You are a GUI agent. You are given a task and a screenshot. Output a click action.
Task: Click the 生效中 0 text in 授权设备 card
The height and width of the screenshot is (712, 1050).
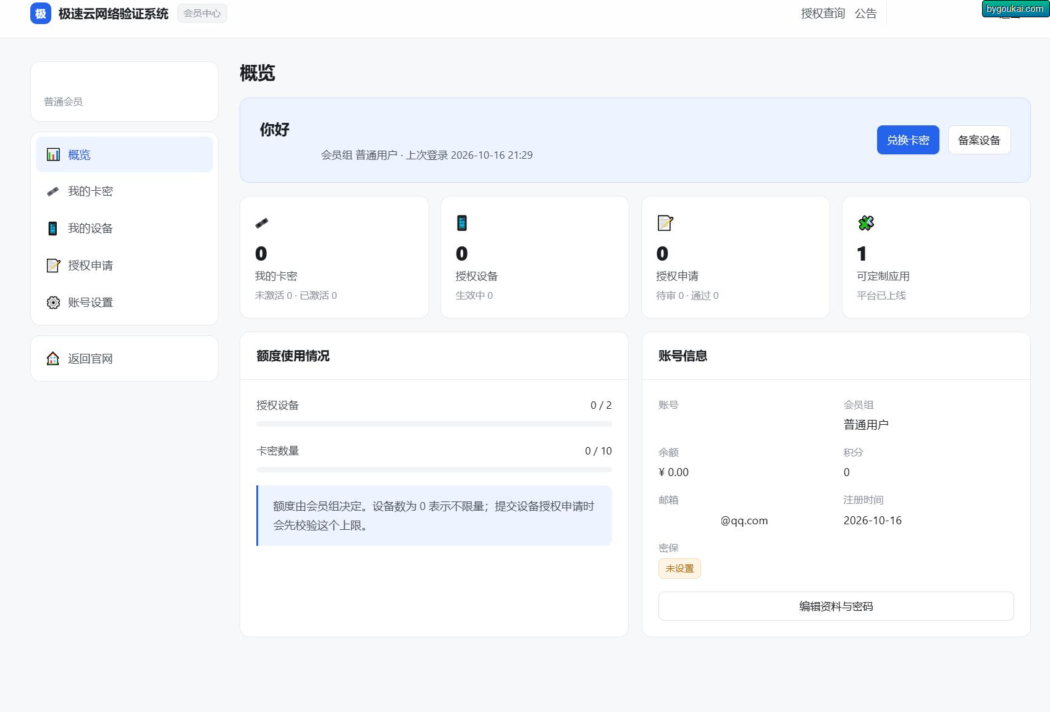[x=474, y=296]
